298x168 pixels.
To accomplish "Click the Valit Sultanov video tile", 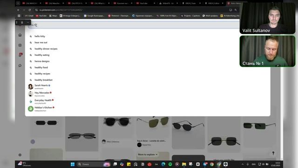I will tap(267, 18).
